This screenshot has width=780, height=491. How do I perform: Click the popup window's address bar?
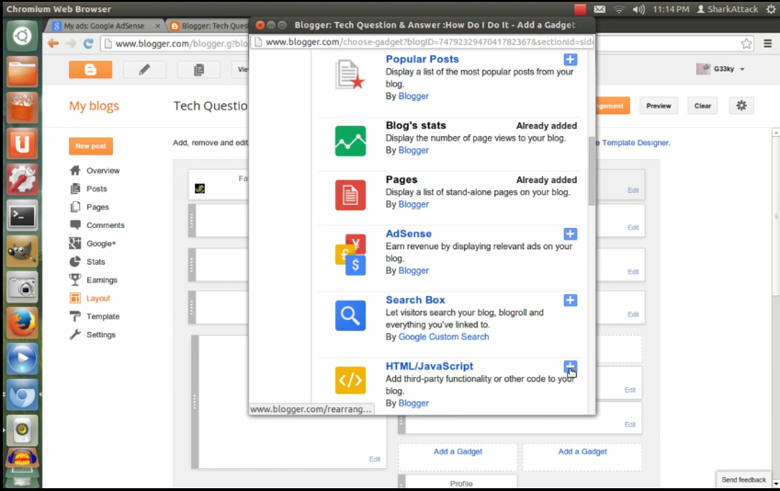[x=423, y=42]
